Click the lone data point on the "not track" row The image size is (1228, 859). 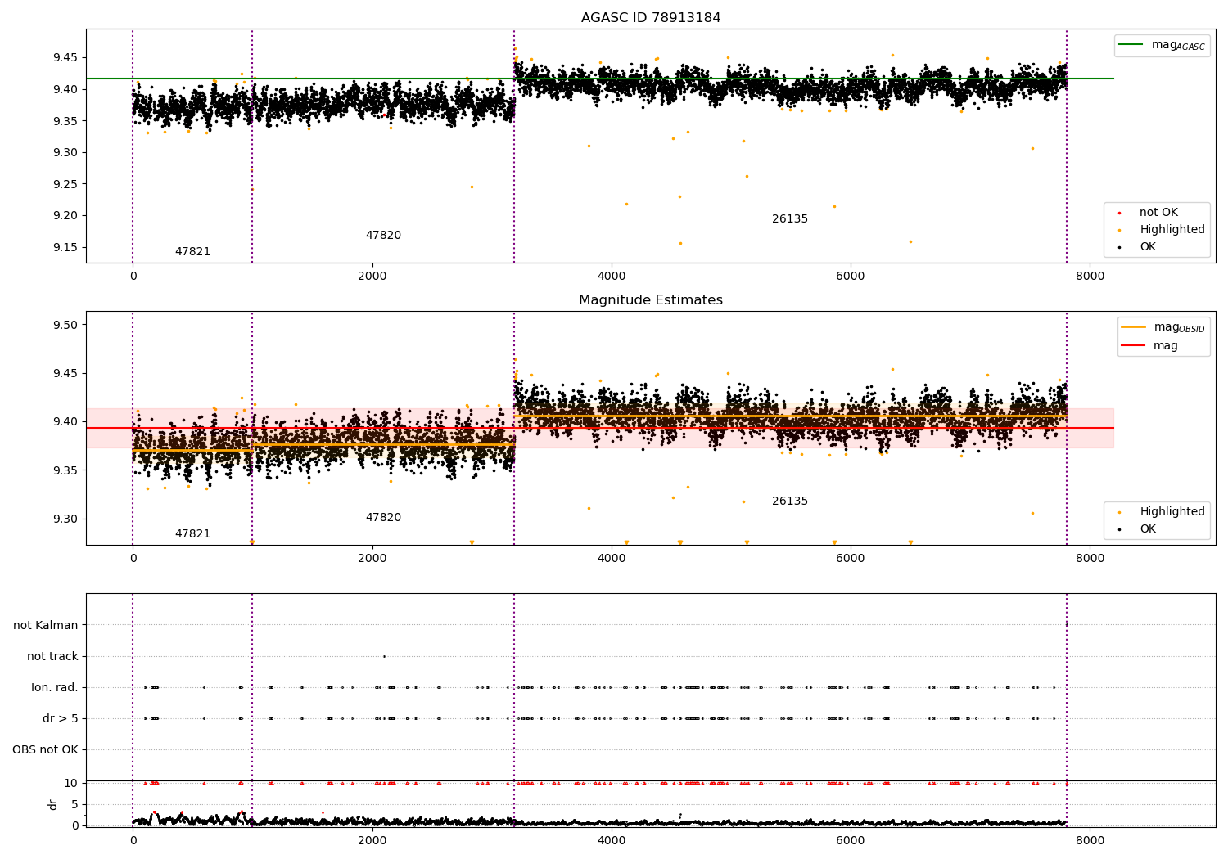[384, 656]
